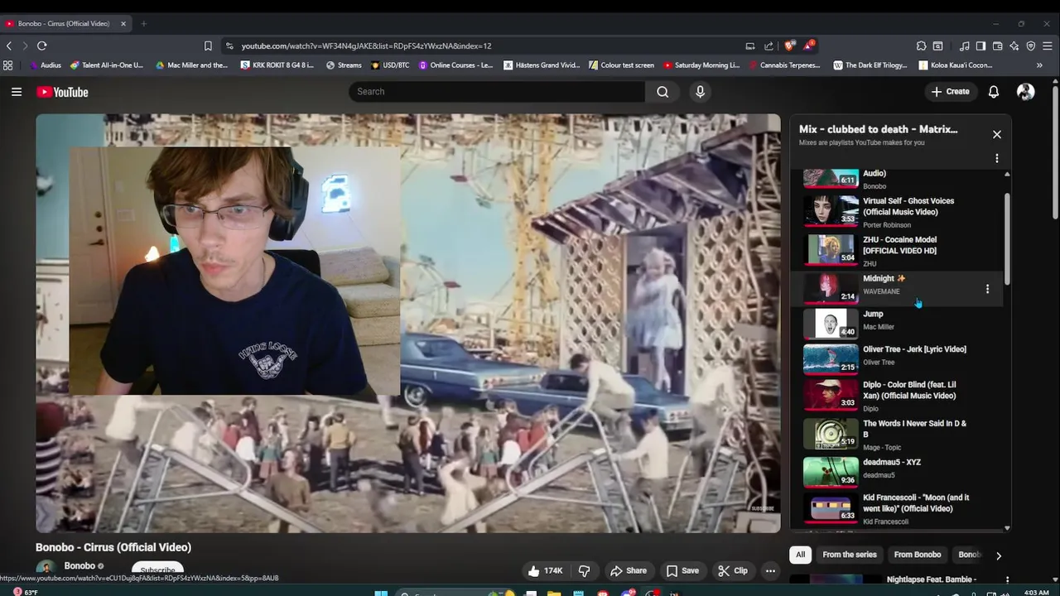Open the taskbar clock showing 4:03 AM

[1037, 593]
